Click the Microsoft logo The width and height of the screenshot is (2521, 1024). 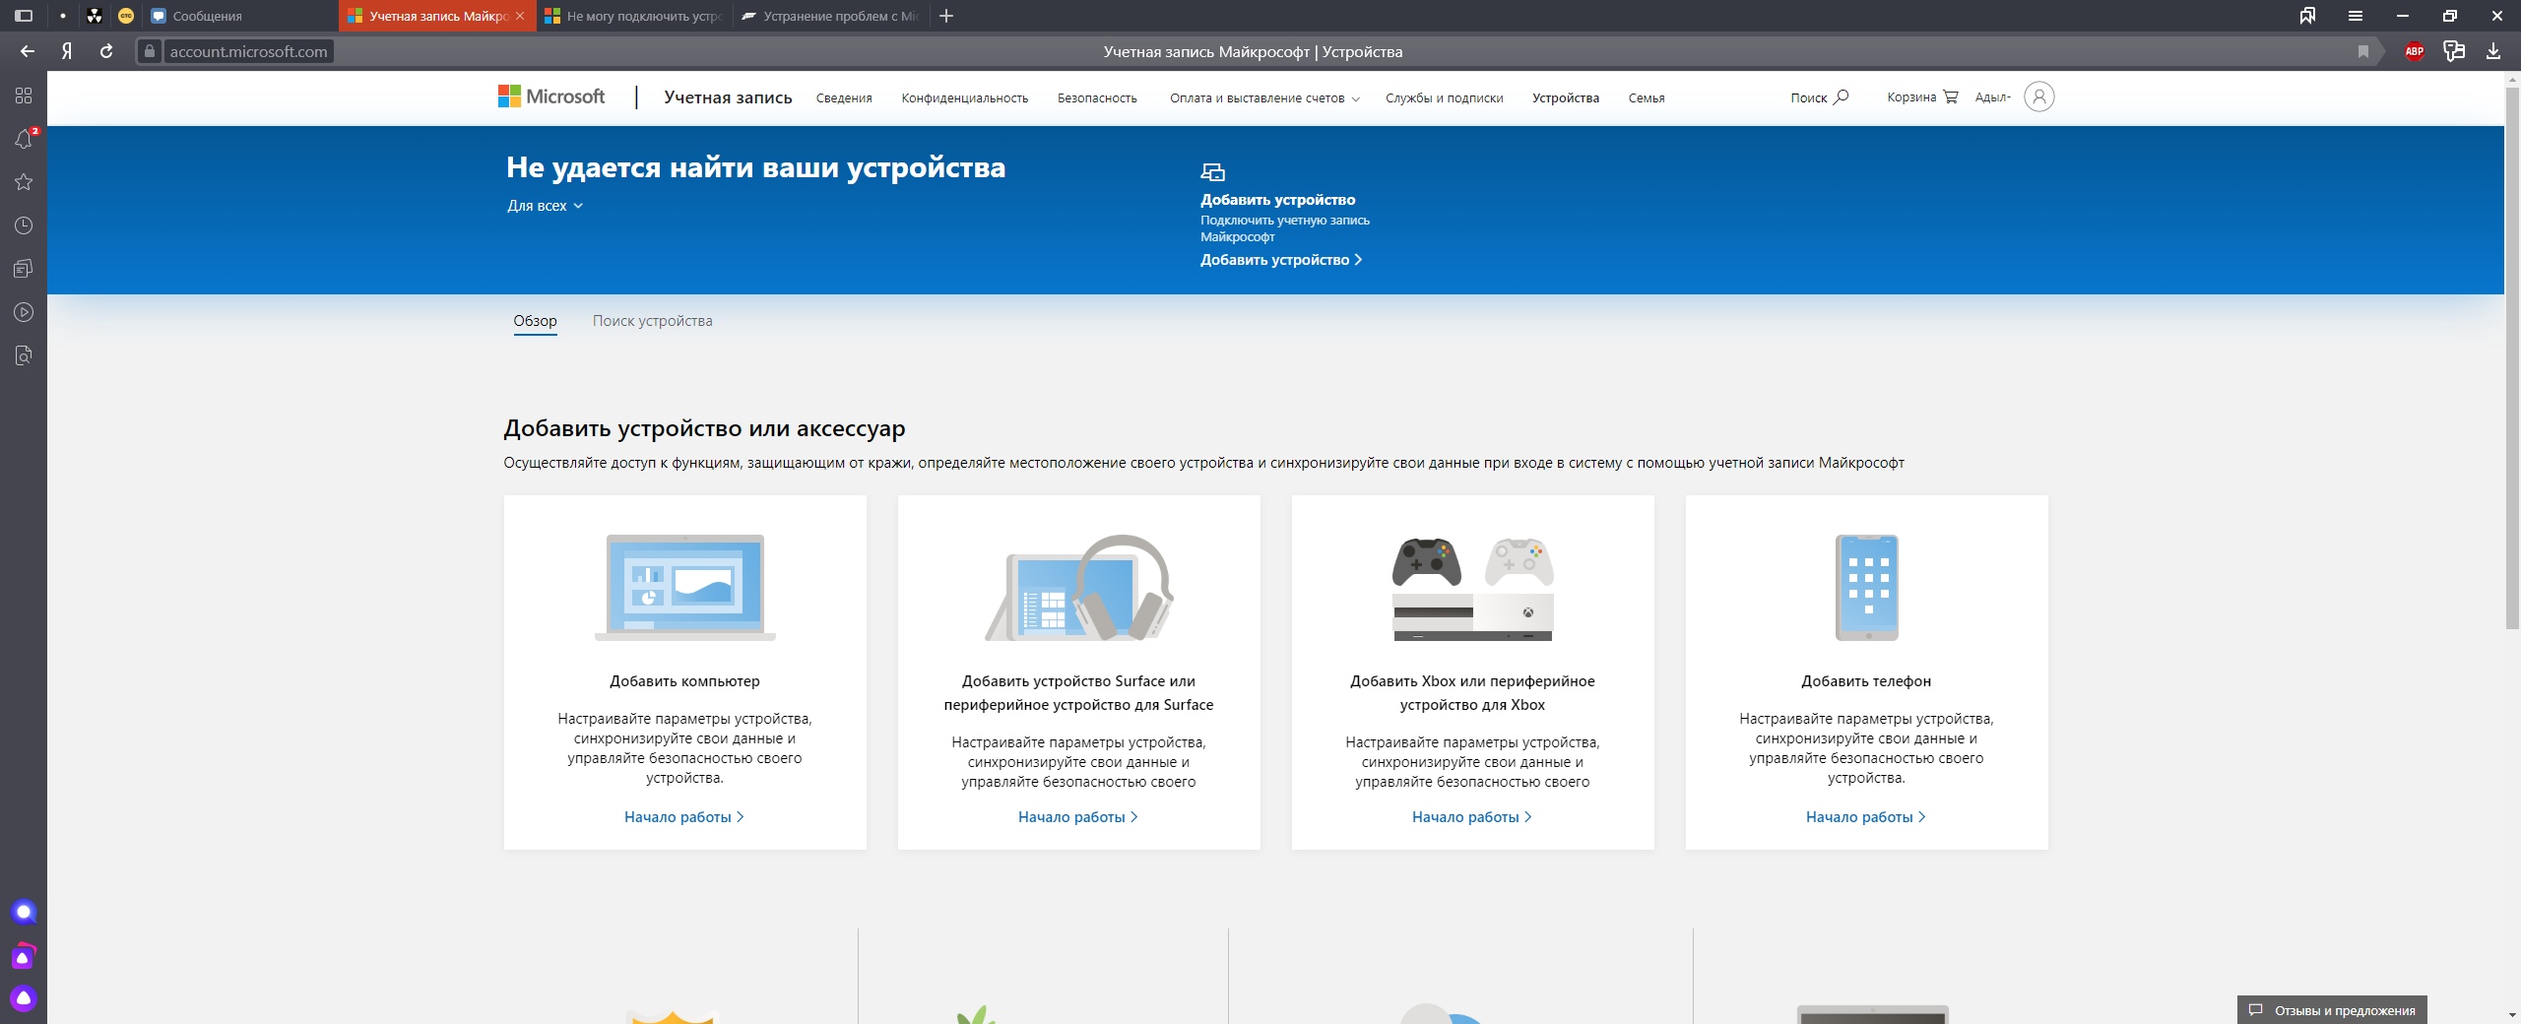tap(551, 96)
